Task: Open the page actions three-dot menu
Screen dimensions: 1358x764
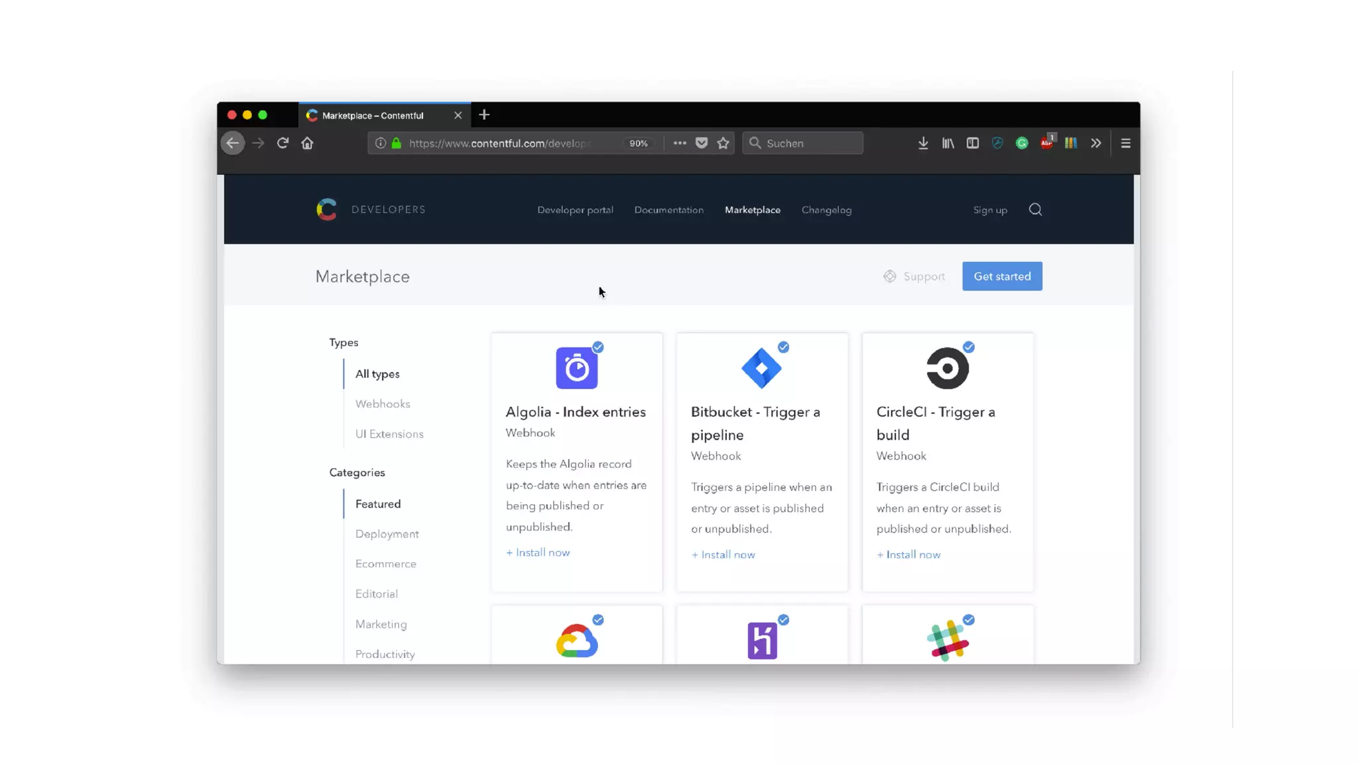Action: (679, 143)
